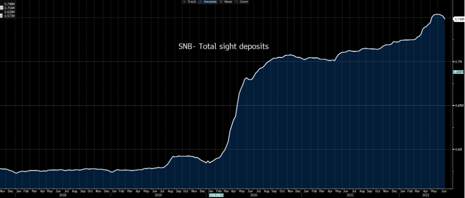465x198 pixels.
Task: Open the News overlay
Action: point(226,2)
